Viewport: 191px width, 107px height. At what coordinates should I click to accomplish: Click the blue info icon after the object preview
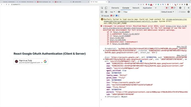[141, 61]
